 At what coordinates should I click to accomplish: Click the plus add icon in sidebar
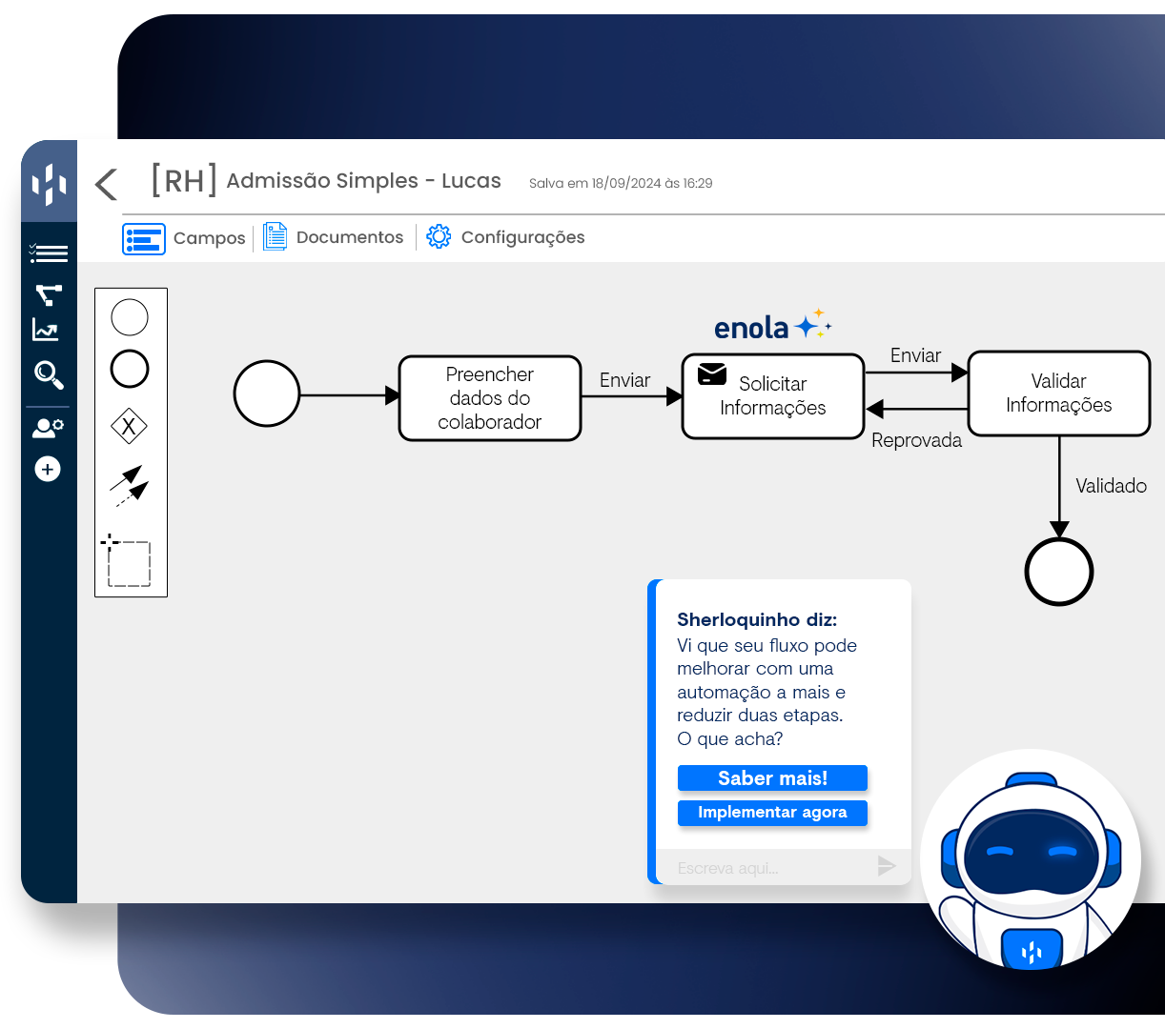(48, 469)
